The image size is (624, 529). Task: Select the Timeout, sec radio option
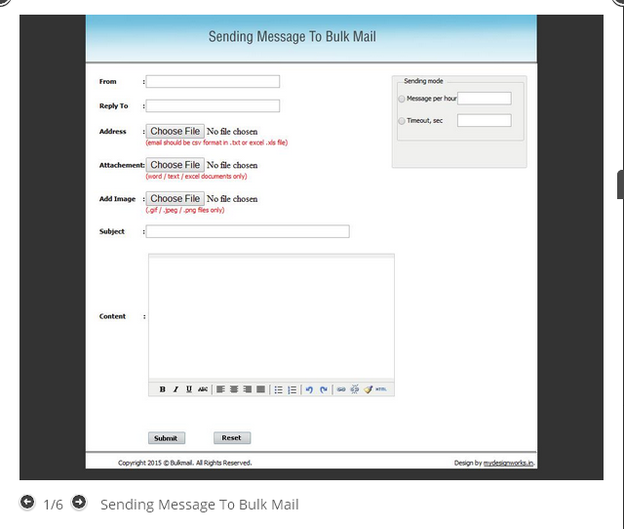pyautogui.click(x=402, y=121)
